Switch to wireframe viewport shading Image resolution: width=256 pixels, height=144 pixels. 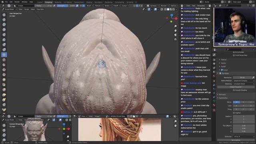coord(165,9)
